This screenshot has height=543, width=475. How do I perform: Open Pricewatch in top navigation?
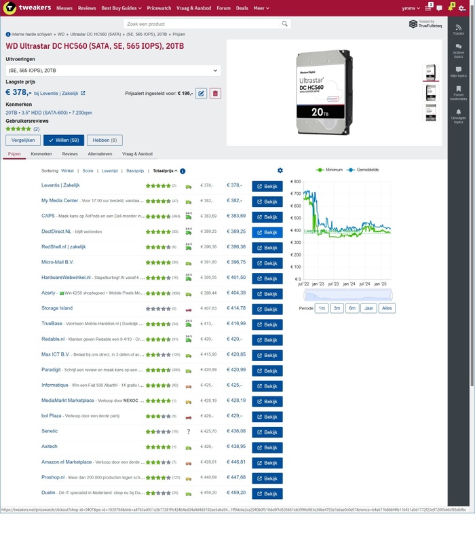click(x=159, y=8)
